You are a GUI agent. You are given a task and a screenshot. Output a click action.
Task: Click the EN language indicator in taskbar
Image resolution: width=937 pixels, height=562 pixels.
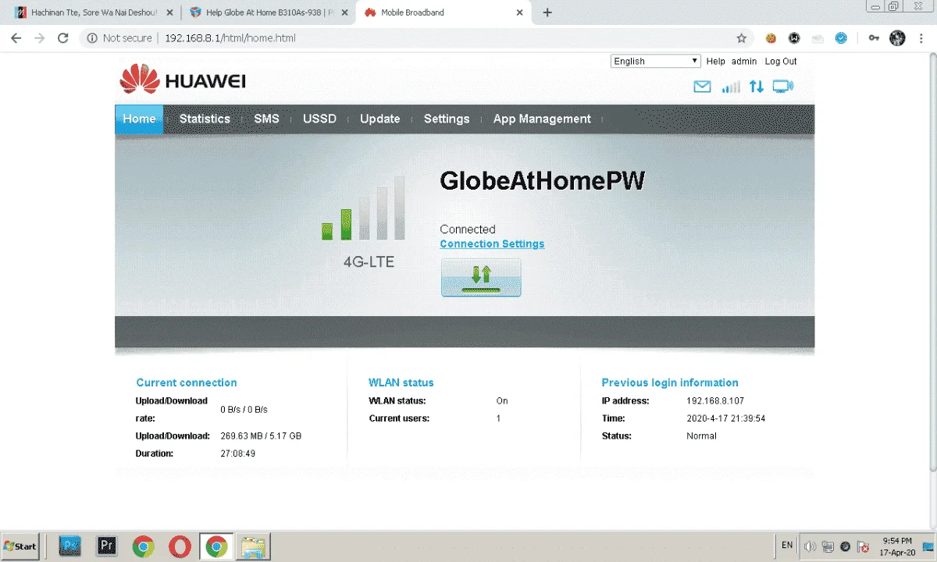tap(787, 546)
